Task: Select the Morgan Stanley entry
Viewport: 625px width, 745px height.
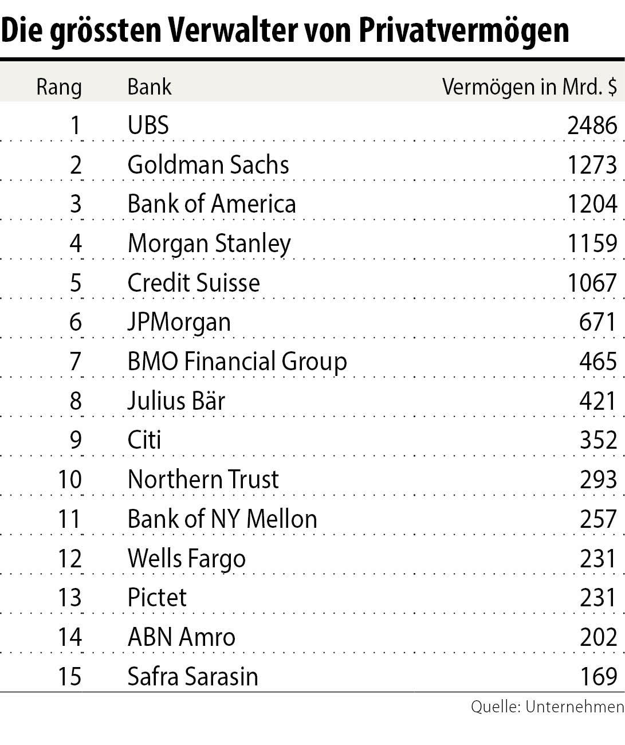Action: coord(209,244)
